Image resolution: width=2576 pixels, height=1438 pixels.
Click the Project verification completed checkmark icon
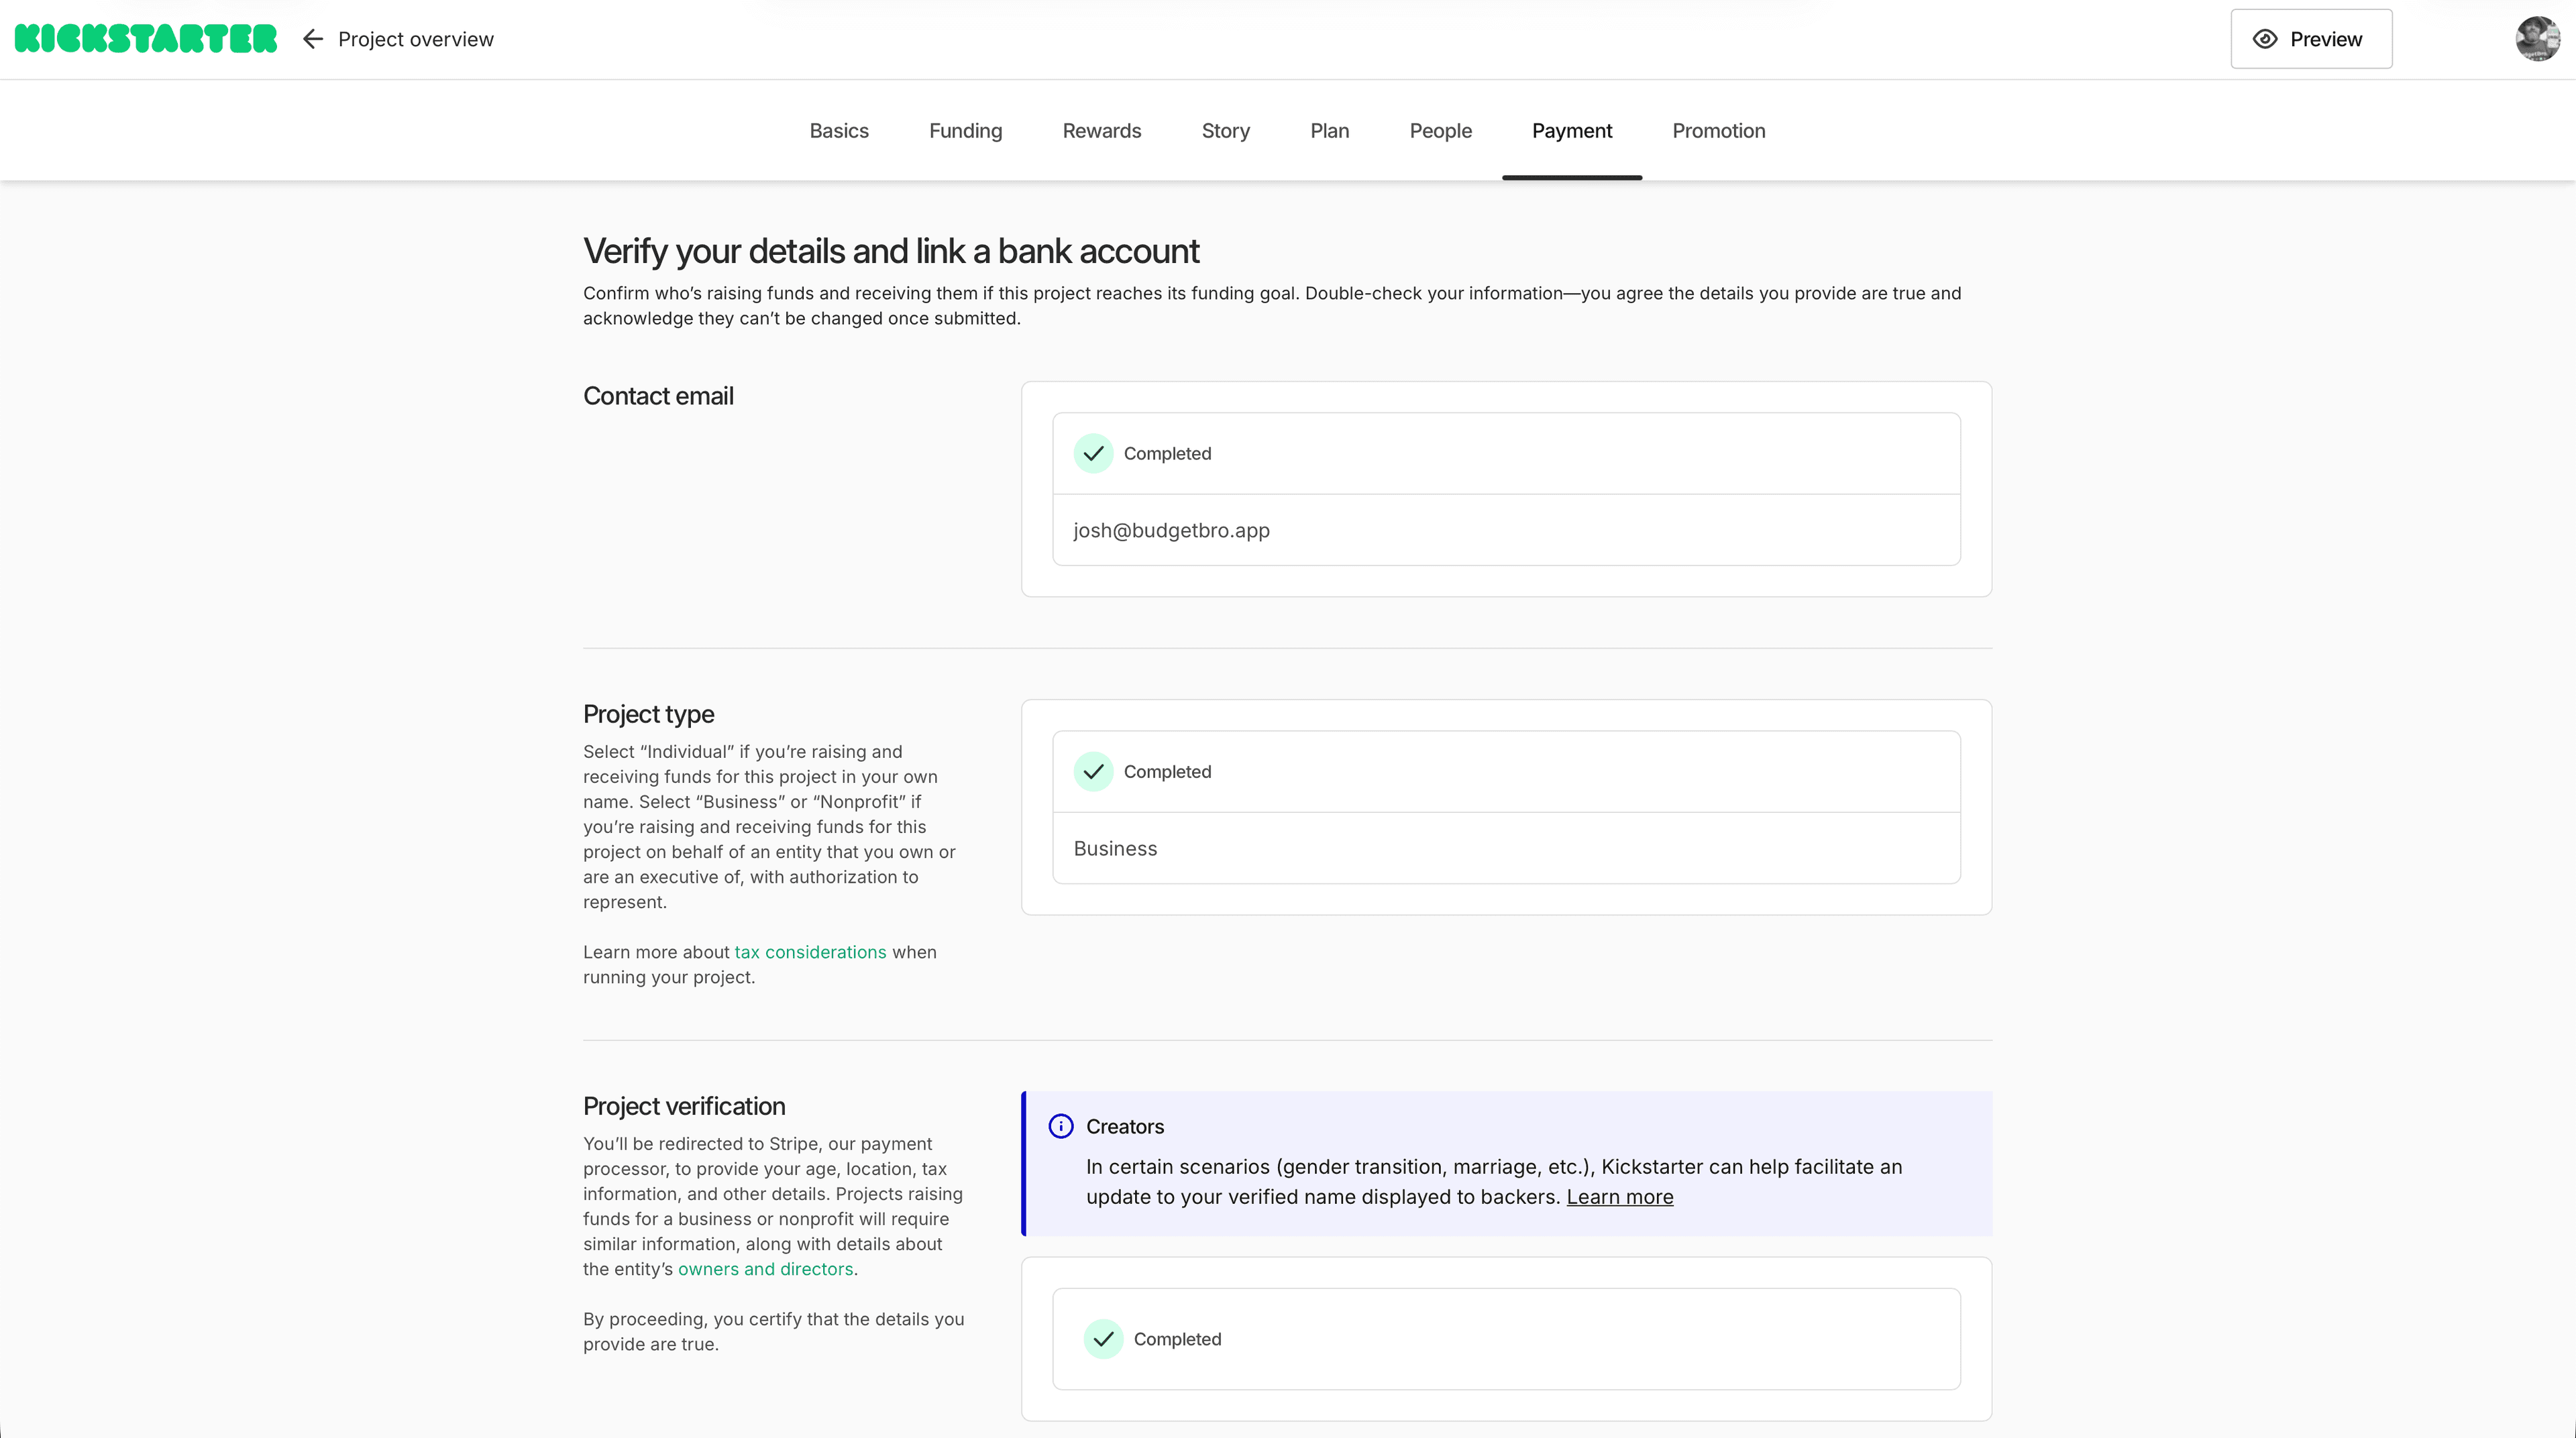click(1103, 1338)
